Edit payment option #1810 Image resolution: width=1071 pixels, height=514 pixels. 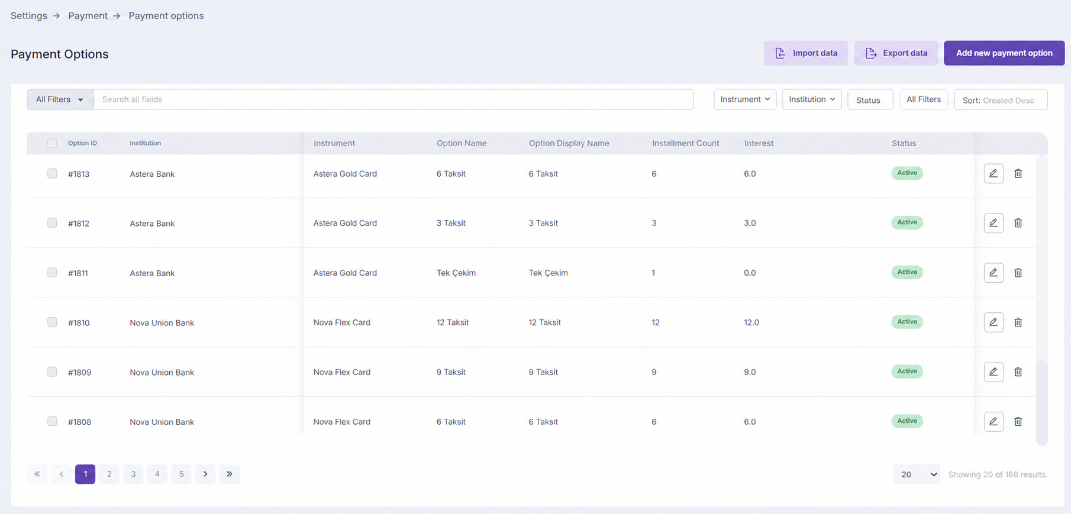[993, 322]
